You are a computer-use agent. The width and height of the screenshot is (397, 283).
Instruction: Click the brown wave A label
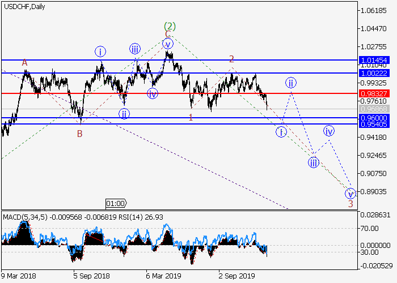point(24,62)
